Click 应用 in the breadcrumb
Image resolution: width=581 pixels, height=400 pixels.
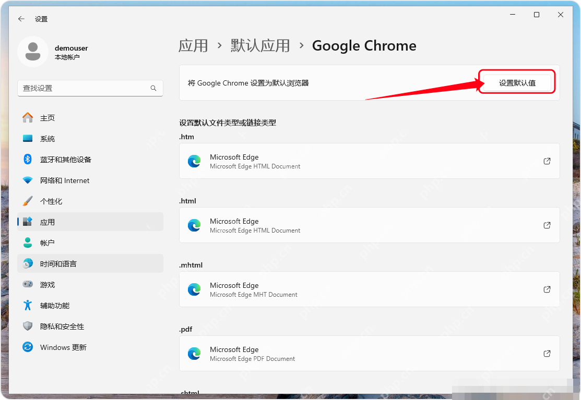(193, 45)
